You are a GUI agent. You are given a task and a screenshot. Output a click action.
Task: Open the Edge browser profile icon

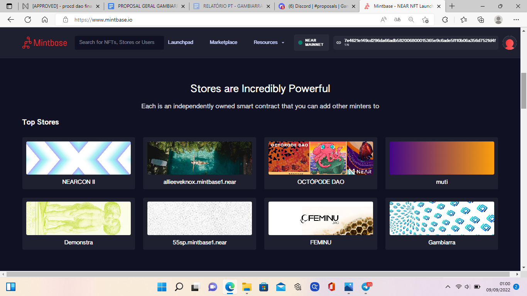[x=498, y=20]
